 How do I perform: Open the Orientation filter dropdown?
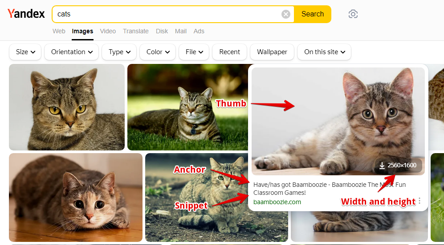pos(71,52)
